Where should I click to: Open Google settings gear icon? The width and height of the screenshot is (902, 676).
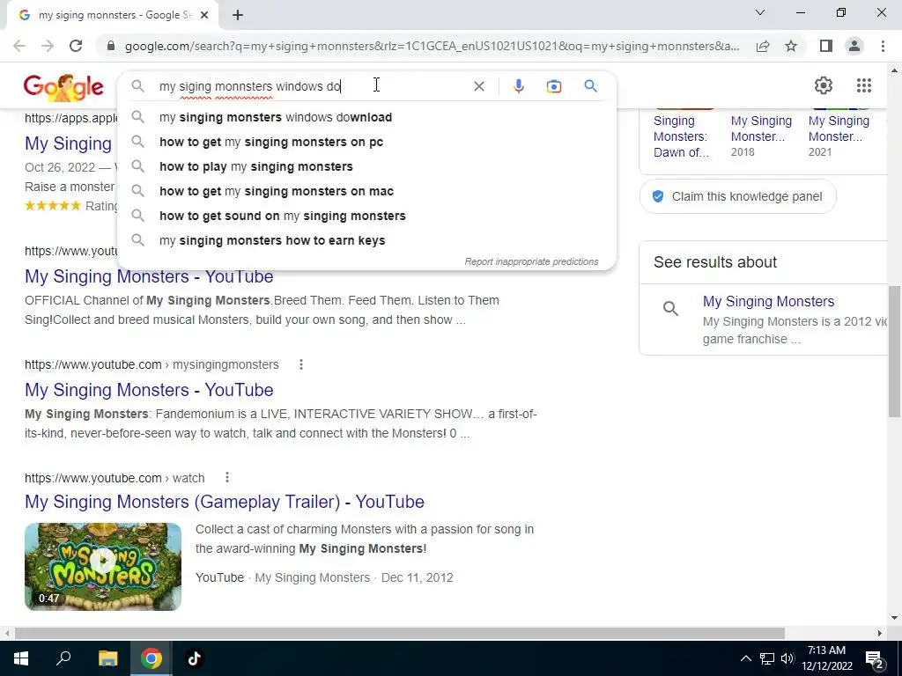coord(824,85)
